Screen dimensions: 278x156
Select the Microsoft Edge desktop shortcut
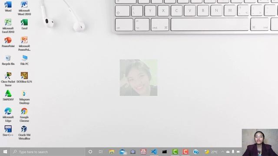8,115
